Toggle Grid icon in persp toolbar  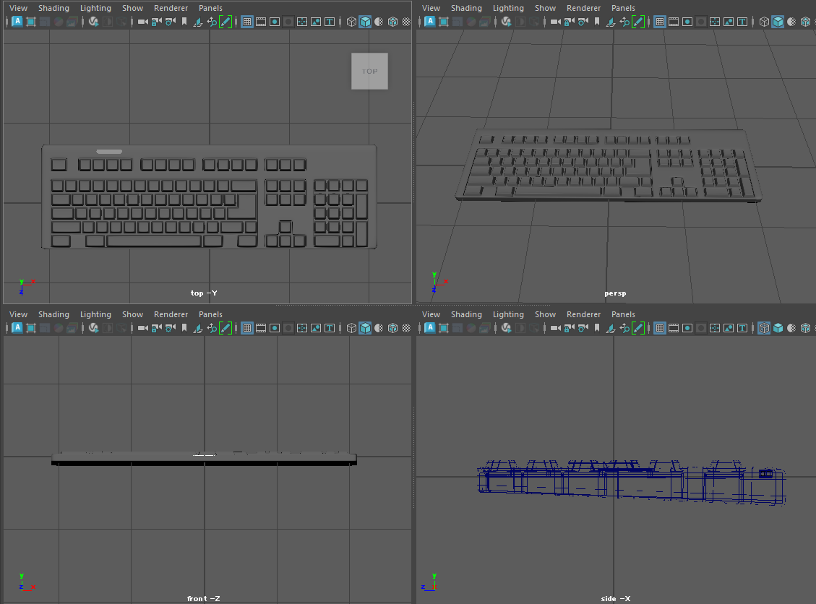660,22
